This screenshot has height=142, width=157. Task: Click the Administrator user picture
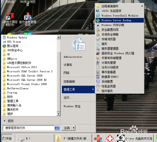[78, 44]
